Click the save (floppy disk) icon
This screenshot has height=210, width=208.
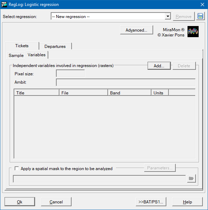click(x=200, y=16)
